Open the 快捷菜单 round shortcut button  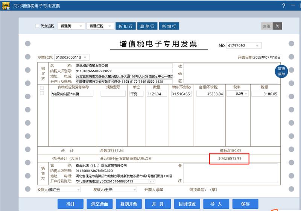(x=281, y=71)
